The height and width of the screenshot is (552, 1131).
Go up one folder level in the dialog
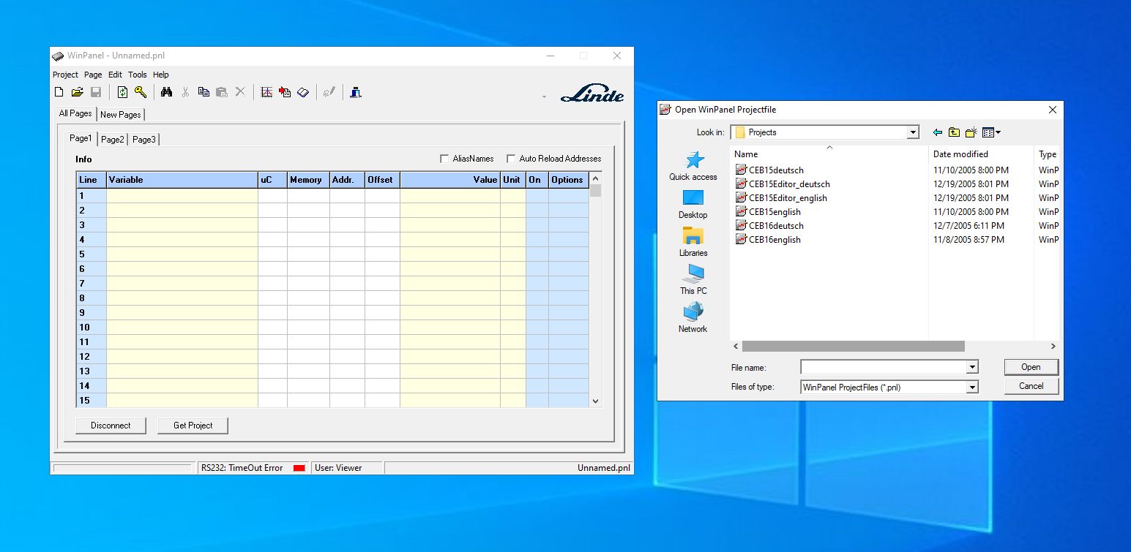click(x=953, y=132)
